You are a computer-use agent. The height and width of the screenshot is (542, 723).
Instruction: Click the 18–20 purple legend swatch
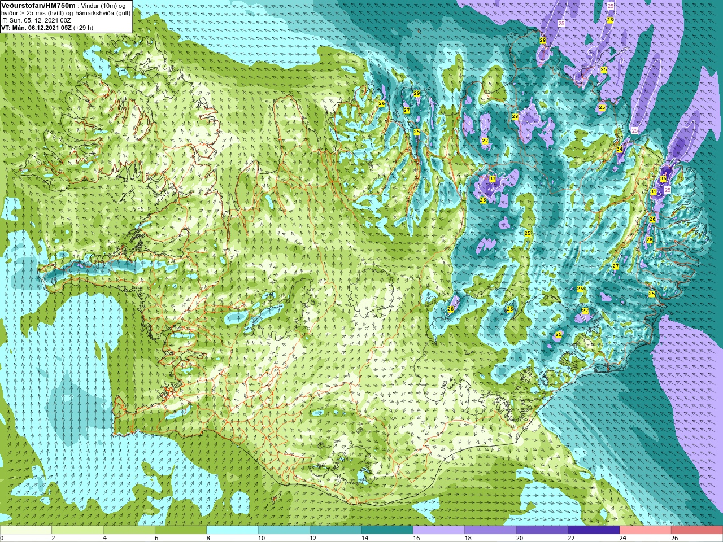tap(491, 530)
